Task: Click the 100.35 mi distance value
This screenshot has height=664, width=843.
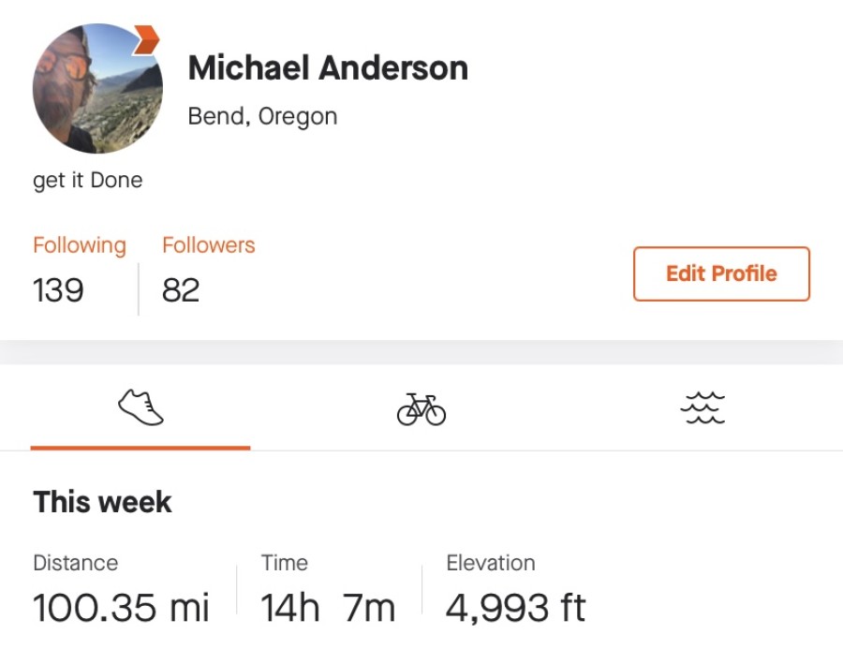Action: (x=122, y=608)
